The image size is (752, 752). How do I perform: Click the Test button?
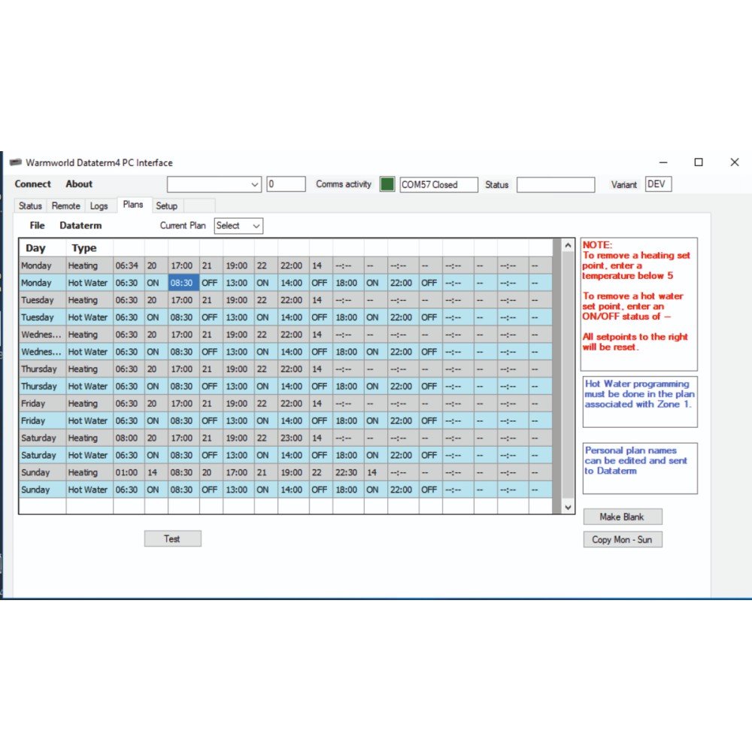pos(173,538)
